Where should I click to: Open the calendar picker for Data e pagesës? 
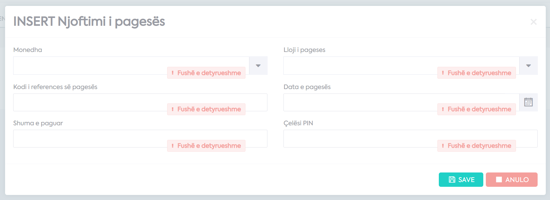[x=528, y=102]
